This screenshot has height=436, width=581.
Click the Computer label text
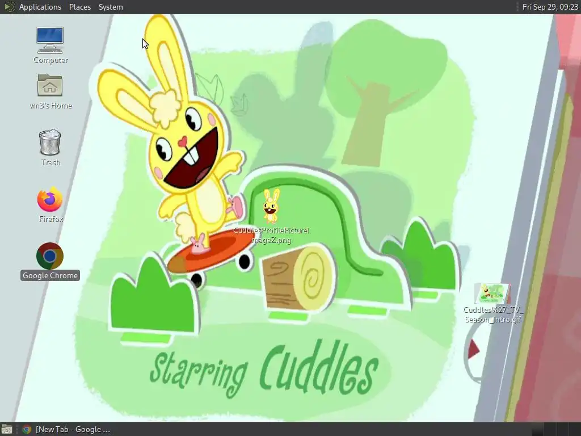[50, 60]
